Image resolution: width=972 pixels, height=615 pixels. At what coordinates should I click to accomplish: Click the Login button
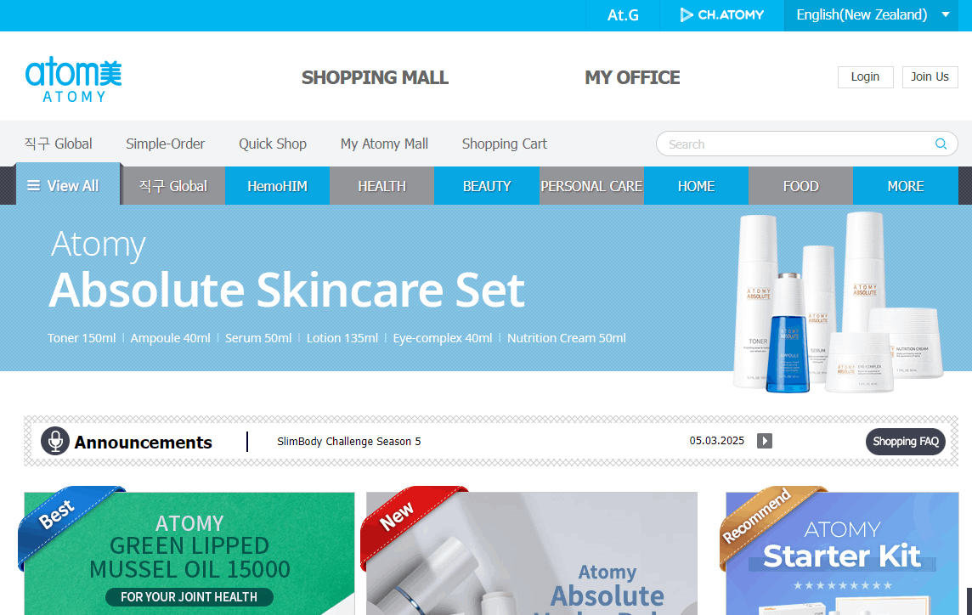click(866, 76)
